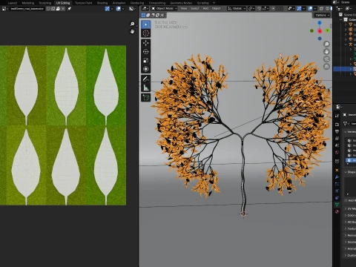Viewport: 356px width, 267px height.
Task: Unlink the leaf image with X icon
Action: [x=63, y=9]
